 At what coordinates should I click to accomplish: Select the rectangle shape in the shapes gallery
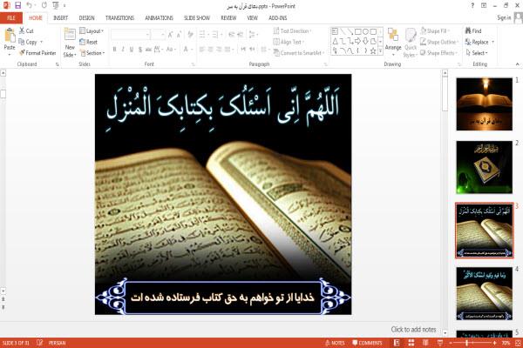point(358,31)
